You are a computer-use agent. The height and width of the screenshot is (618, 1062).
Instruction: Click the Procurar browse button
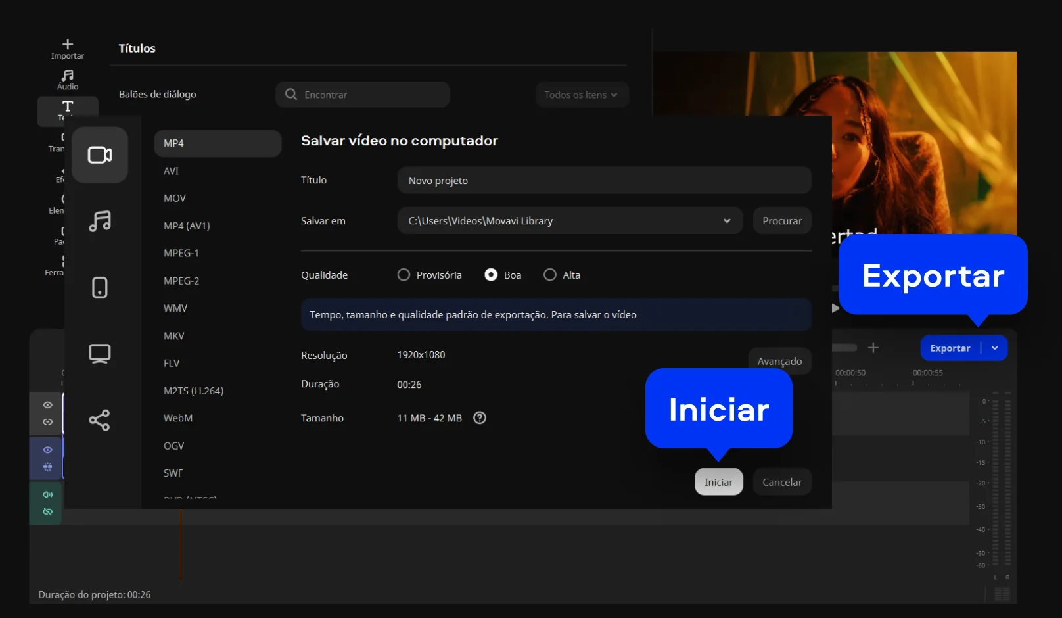782,221
